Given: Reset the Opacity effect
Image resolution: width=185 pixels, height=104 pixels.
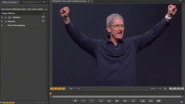Looking at the screenshot, I should point(43,21).
